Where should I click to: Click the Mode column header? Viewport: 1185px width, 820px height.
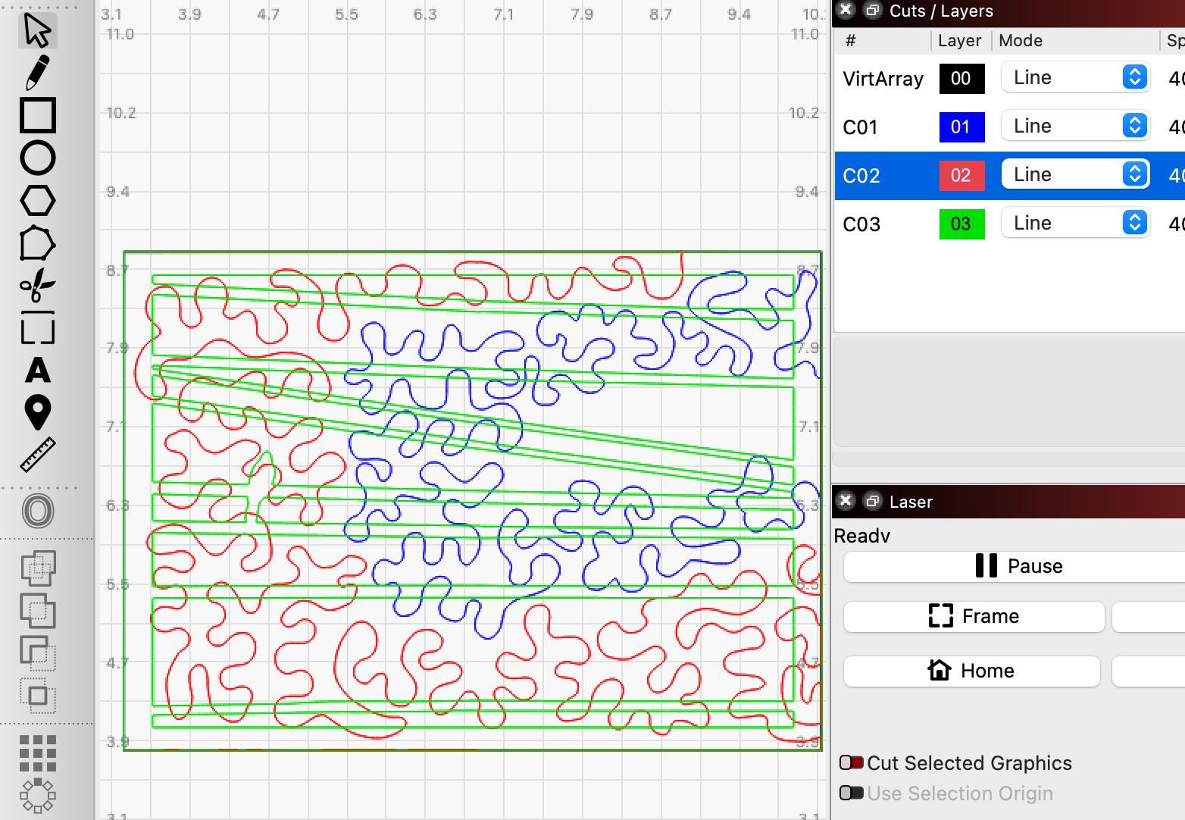point(1021,41)
